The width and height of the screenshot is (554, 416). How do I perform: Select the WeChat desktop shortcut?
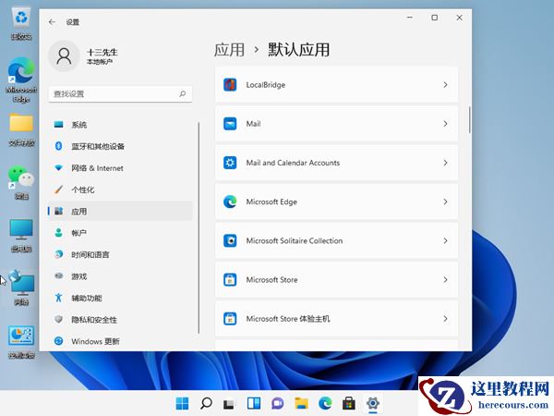[x=21, y=182]
